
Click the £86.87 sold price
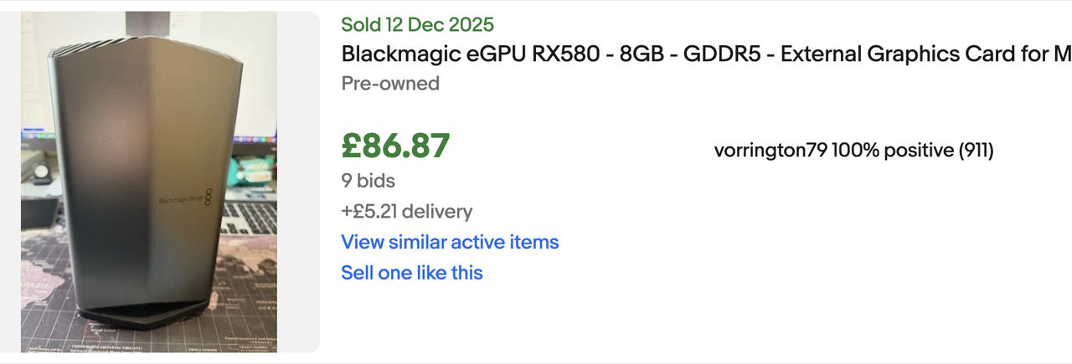(395, 146)
